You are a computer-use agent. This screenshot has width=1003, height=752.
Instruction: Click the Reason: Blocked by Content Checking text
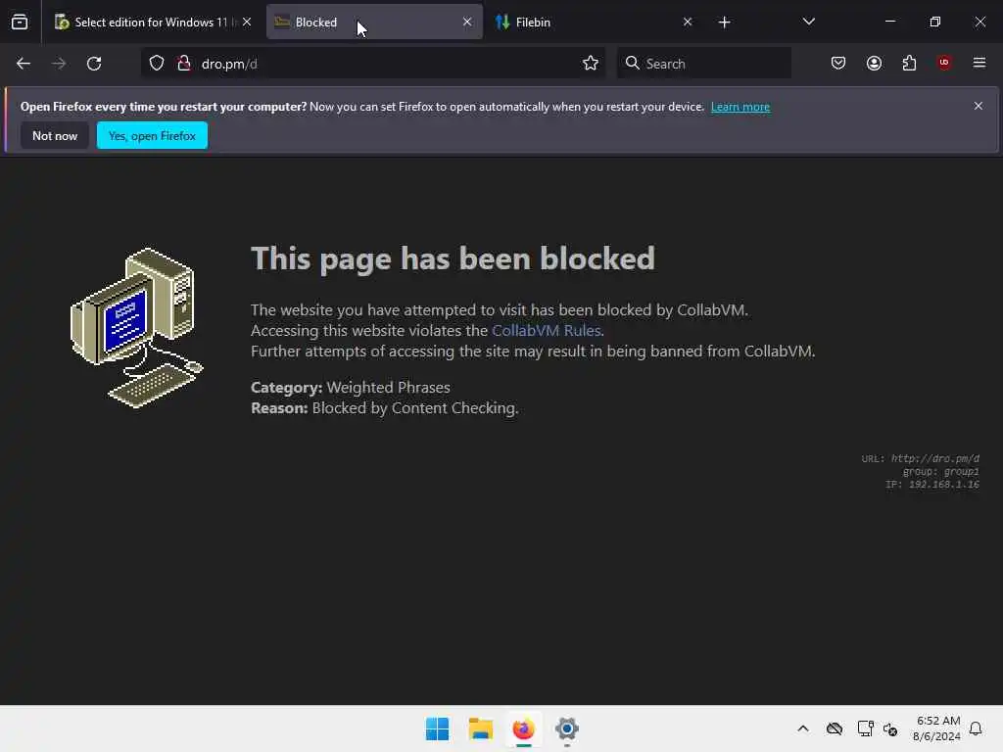tap(384, 408)
